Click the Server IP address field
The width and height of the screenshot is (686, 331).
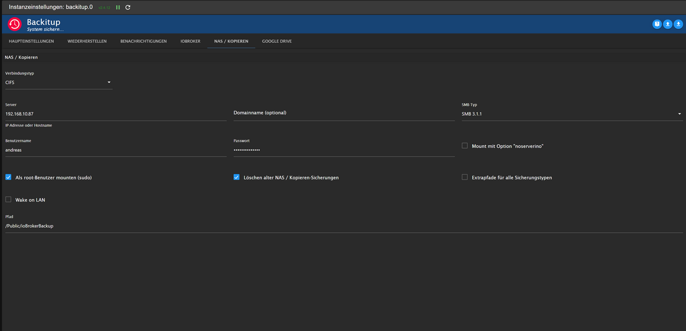(115, 114)
